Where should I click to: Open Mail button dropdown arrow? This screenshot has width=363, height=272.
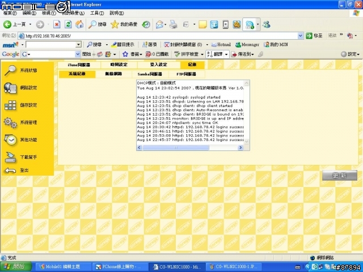[x=165, y=24]
